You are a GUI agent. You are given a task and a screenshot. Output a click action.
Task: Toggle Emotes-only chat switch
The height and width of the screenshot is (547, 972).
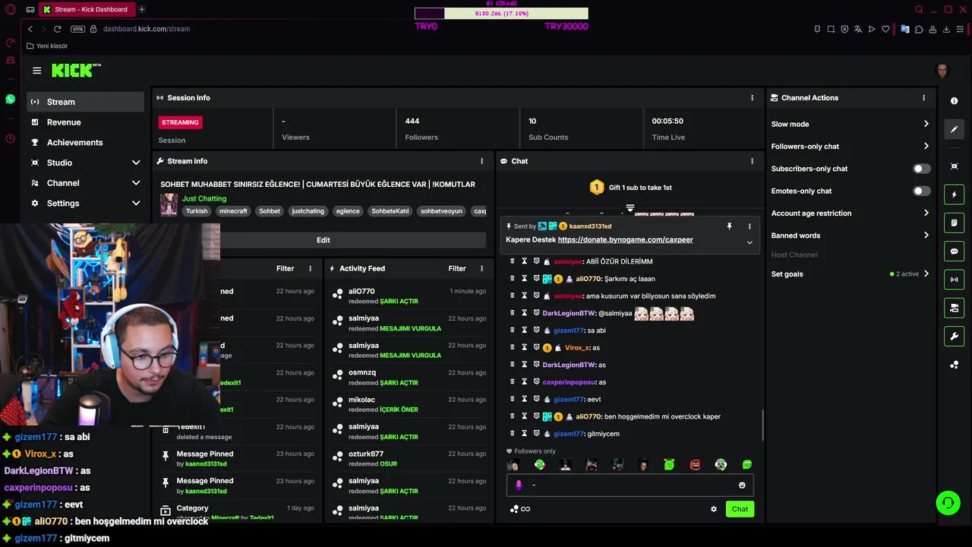[x=921, y=191]
